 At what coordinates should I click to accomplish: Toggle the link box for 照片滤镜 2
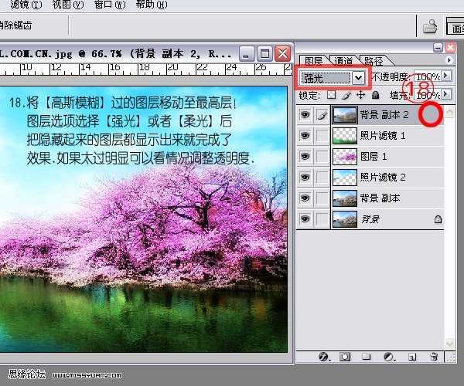pyautogui.click(x=322, y=178)
